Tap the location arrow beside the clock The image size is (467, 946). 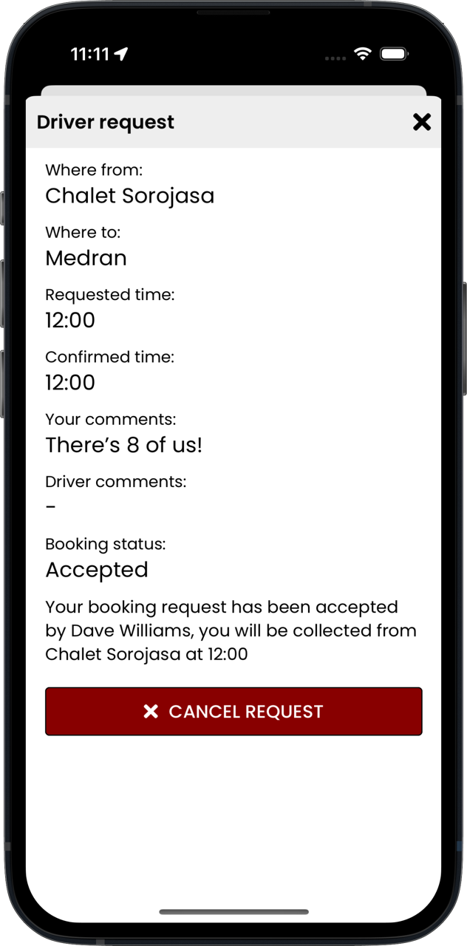122,54
